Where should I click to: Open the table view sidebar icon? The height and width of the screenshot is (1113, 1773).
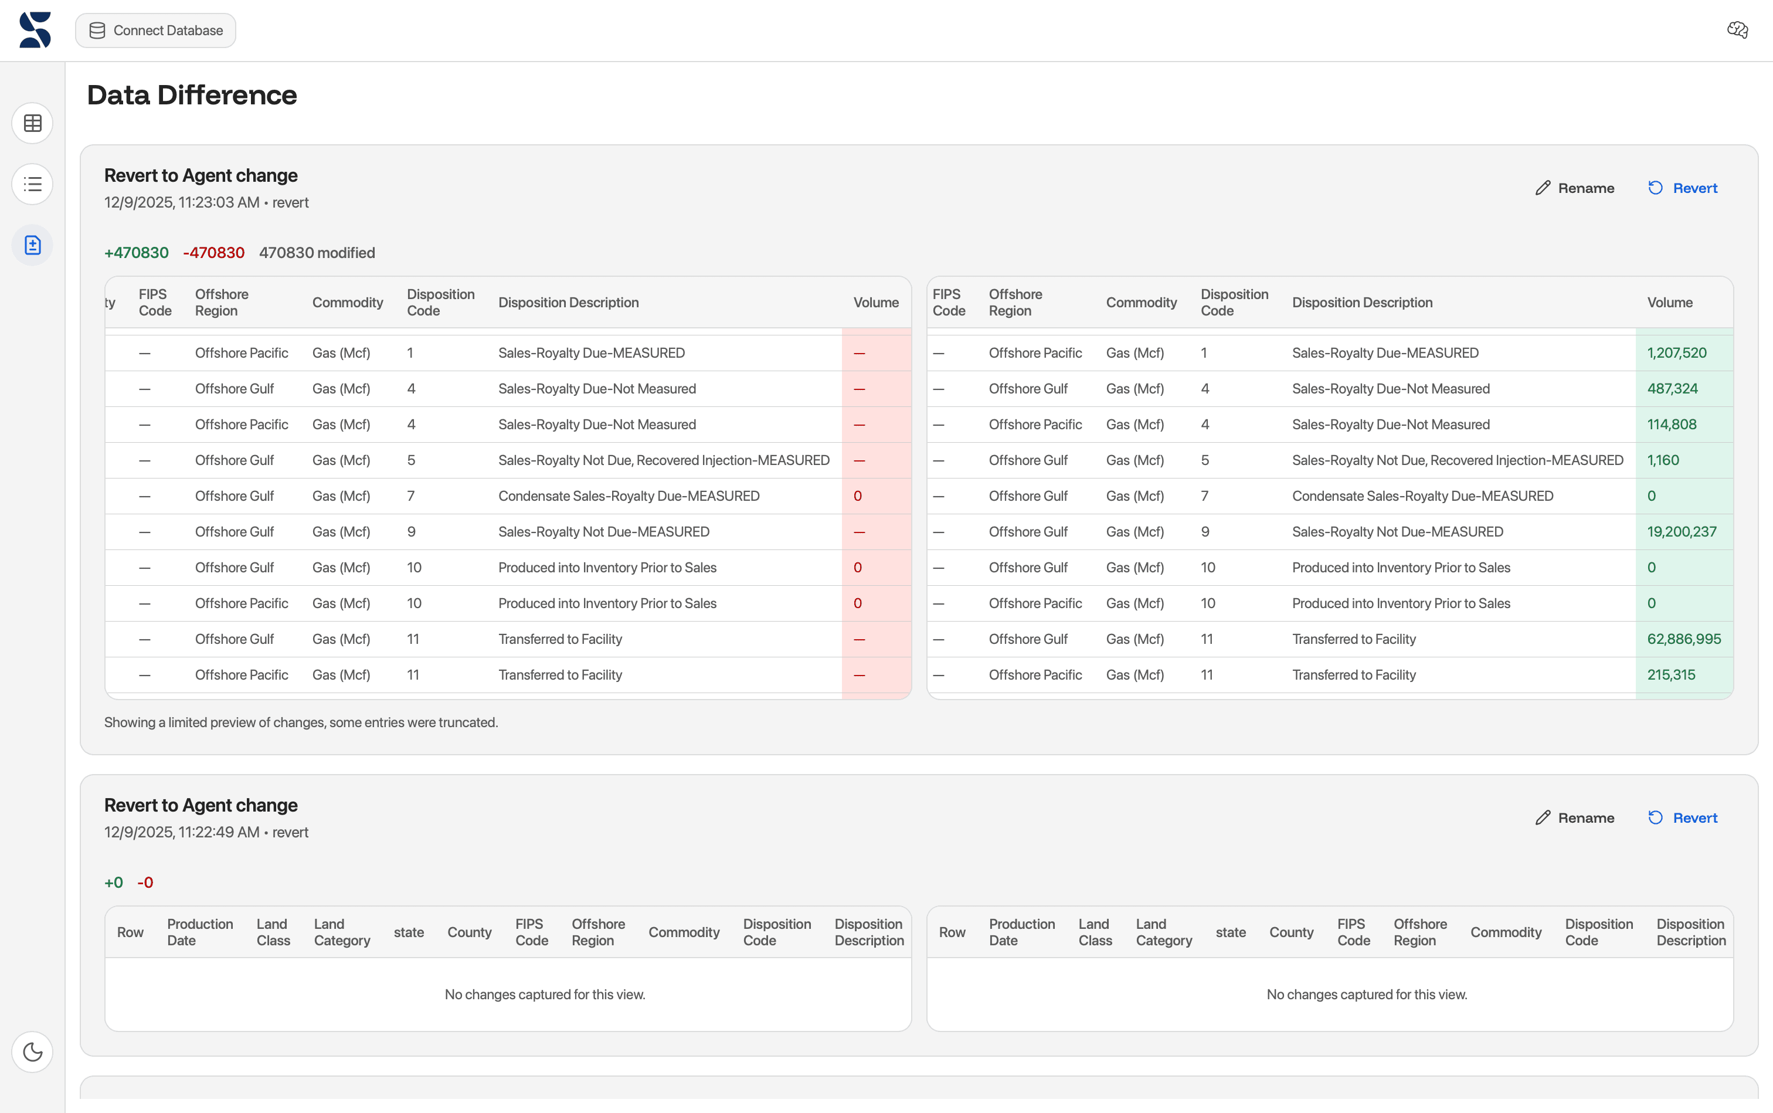point(32,123)
